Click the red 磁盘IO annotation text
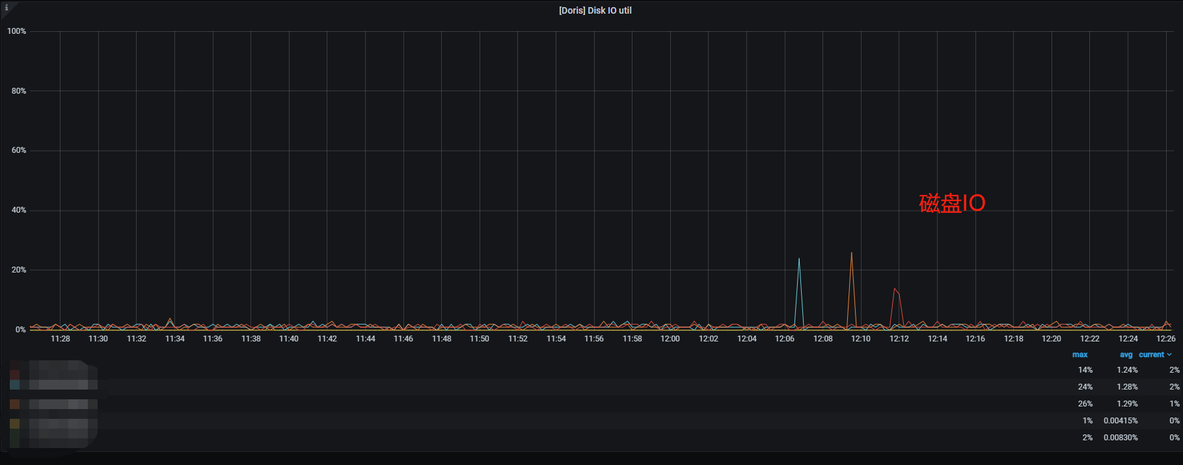 pos(952,204)
